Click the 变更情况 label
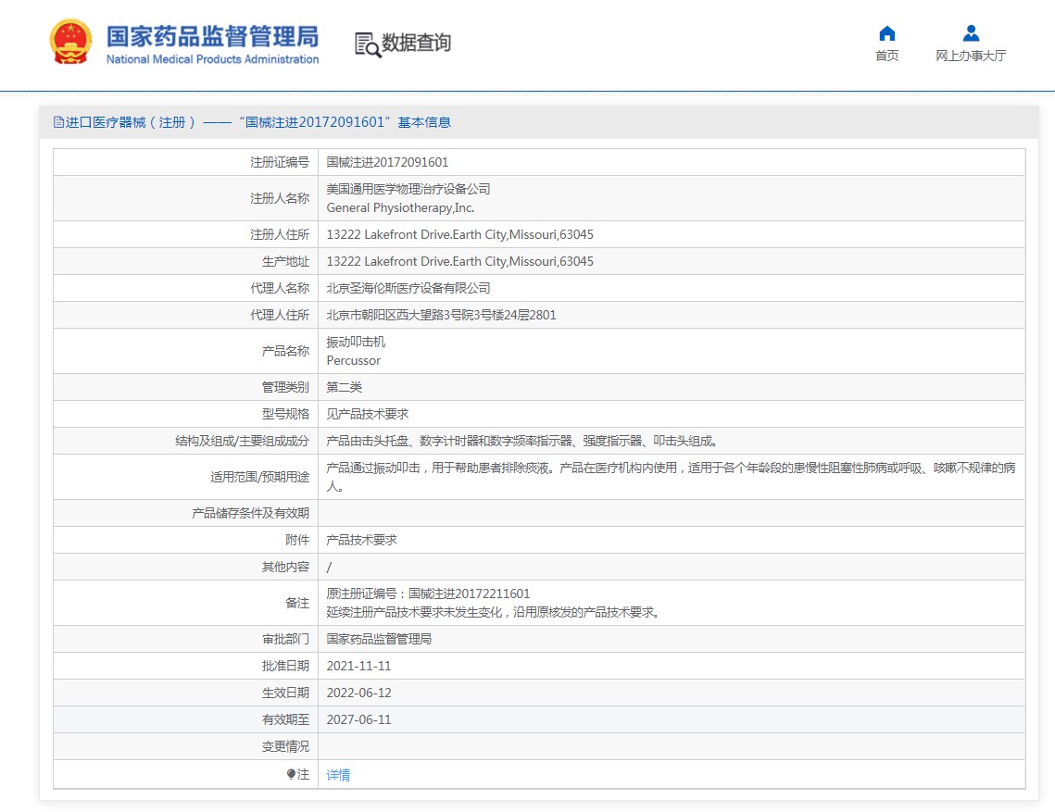 (x=285, y=747)
